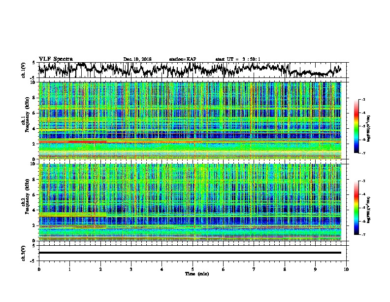Click the station=KAP label
Image resolution: width=390 pixels, height=302 pixels.
click(x=183, y=59)
